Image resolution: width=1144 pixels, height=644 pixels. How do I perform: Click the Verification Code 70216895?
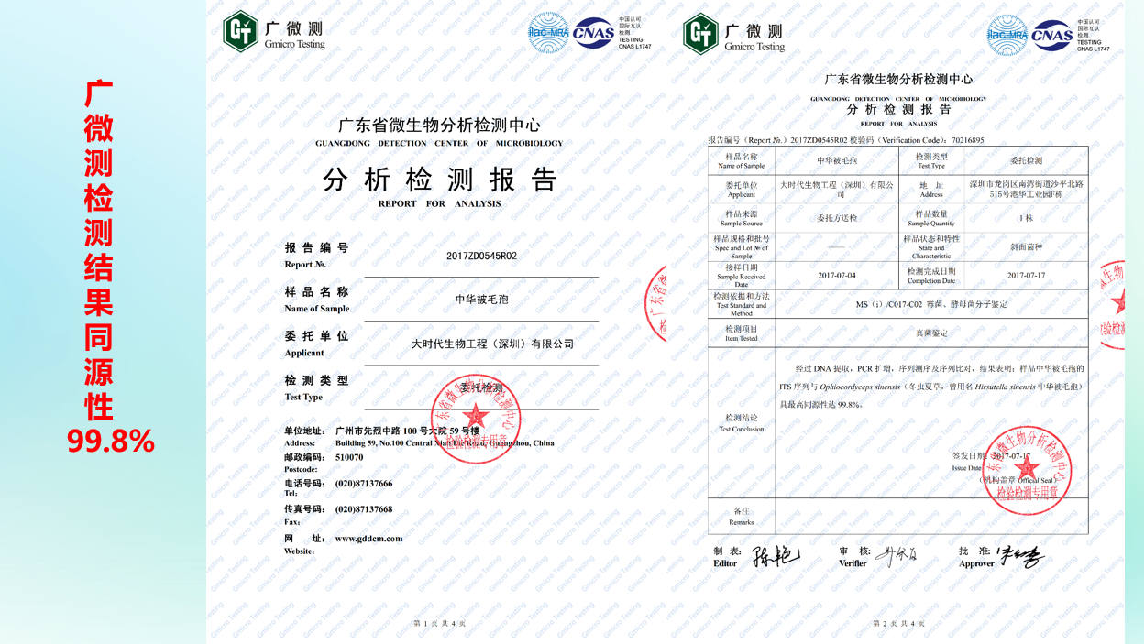967,140
